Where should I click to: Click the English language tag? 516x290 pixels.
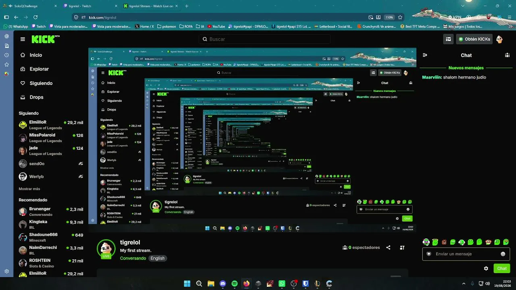tap(158, 258)
